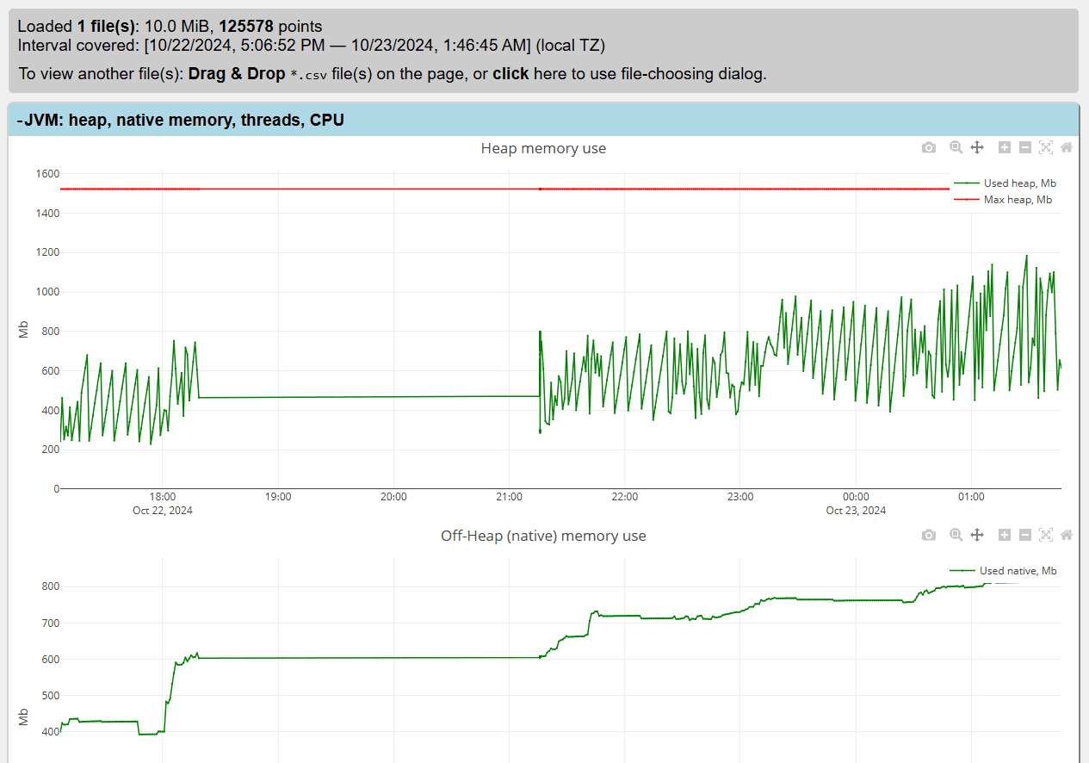Click autoscale on the Off-Heap chart
The width and height of the screenshot is (1089, 763).
tap(1045, 535)
